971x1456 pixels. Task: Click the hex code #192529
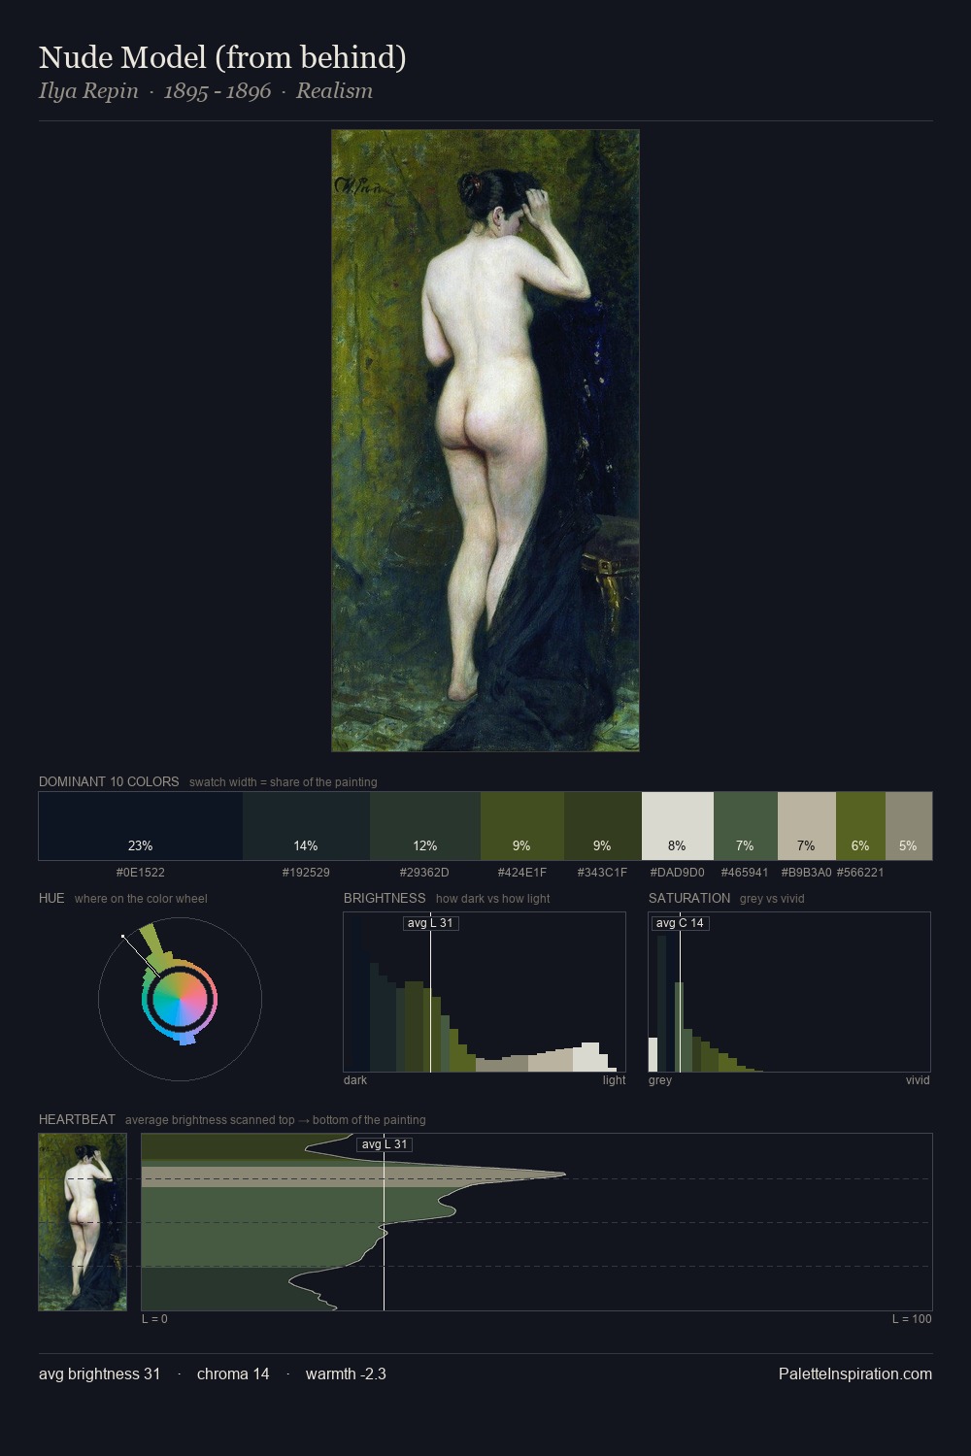[306, 873]
